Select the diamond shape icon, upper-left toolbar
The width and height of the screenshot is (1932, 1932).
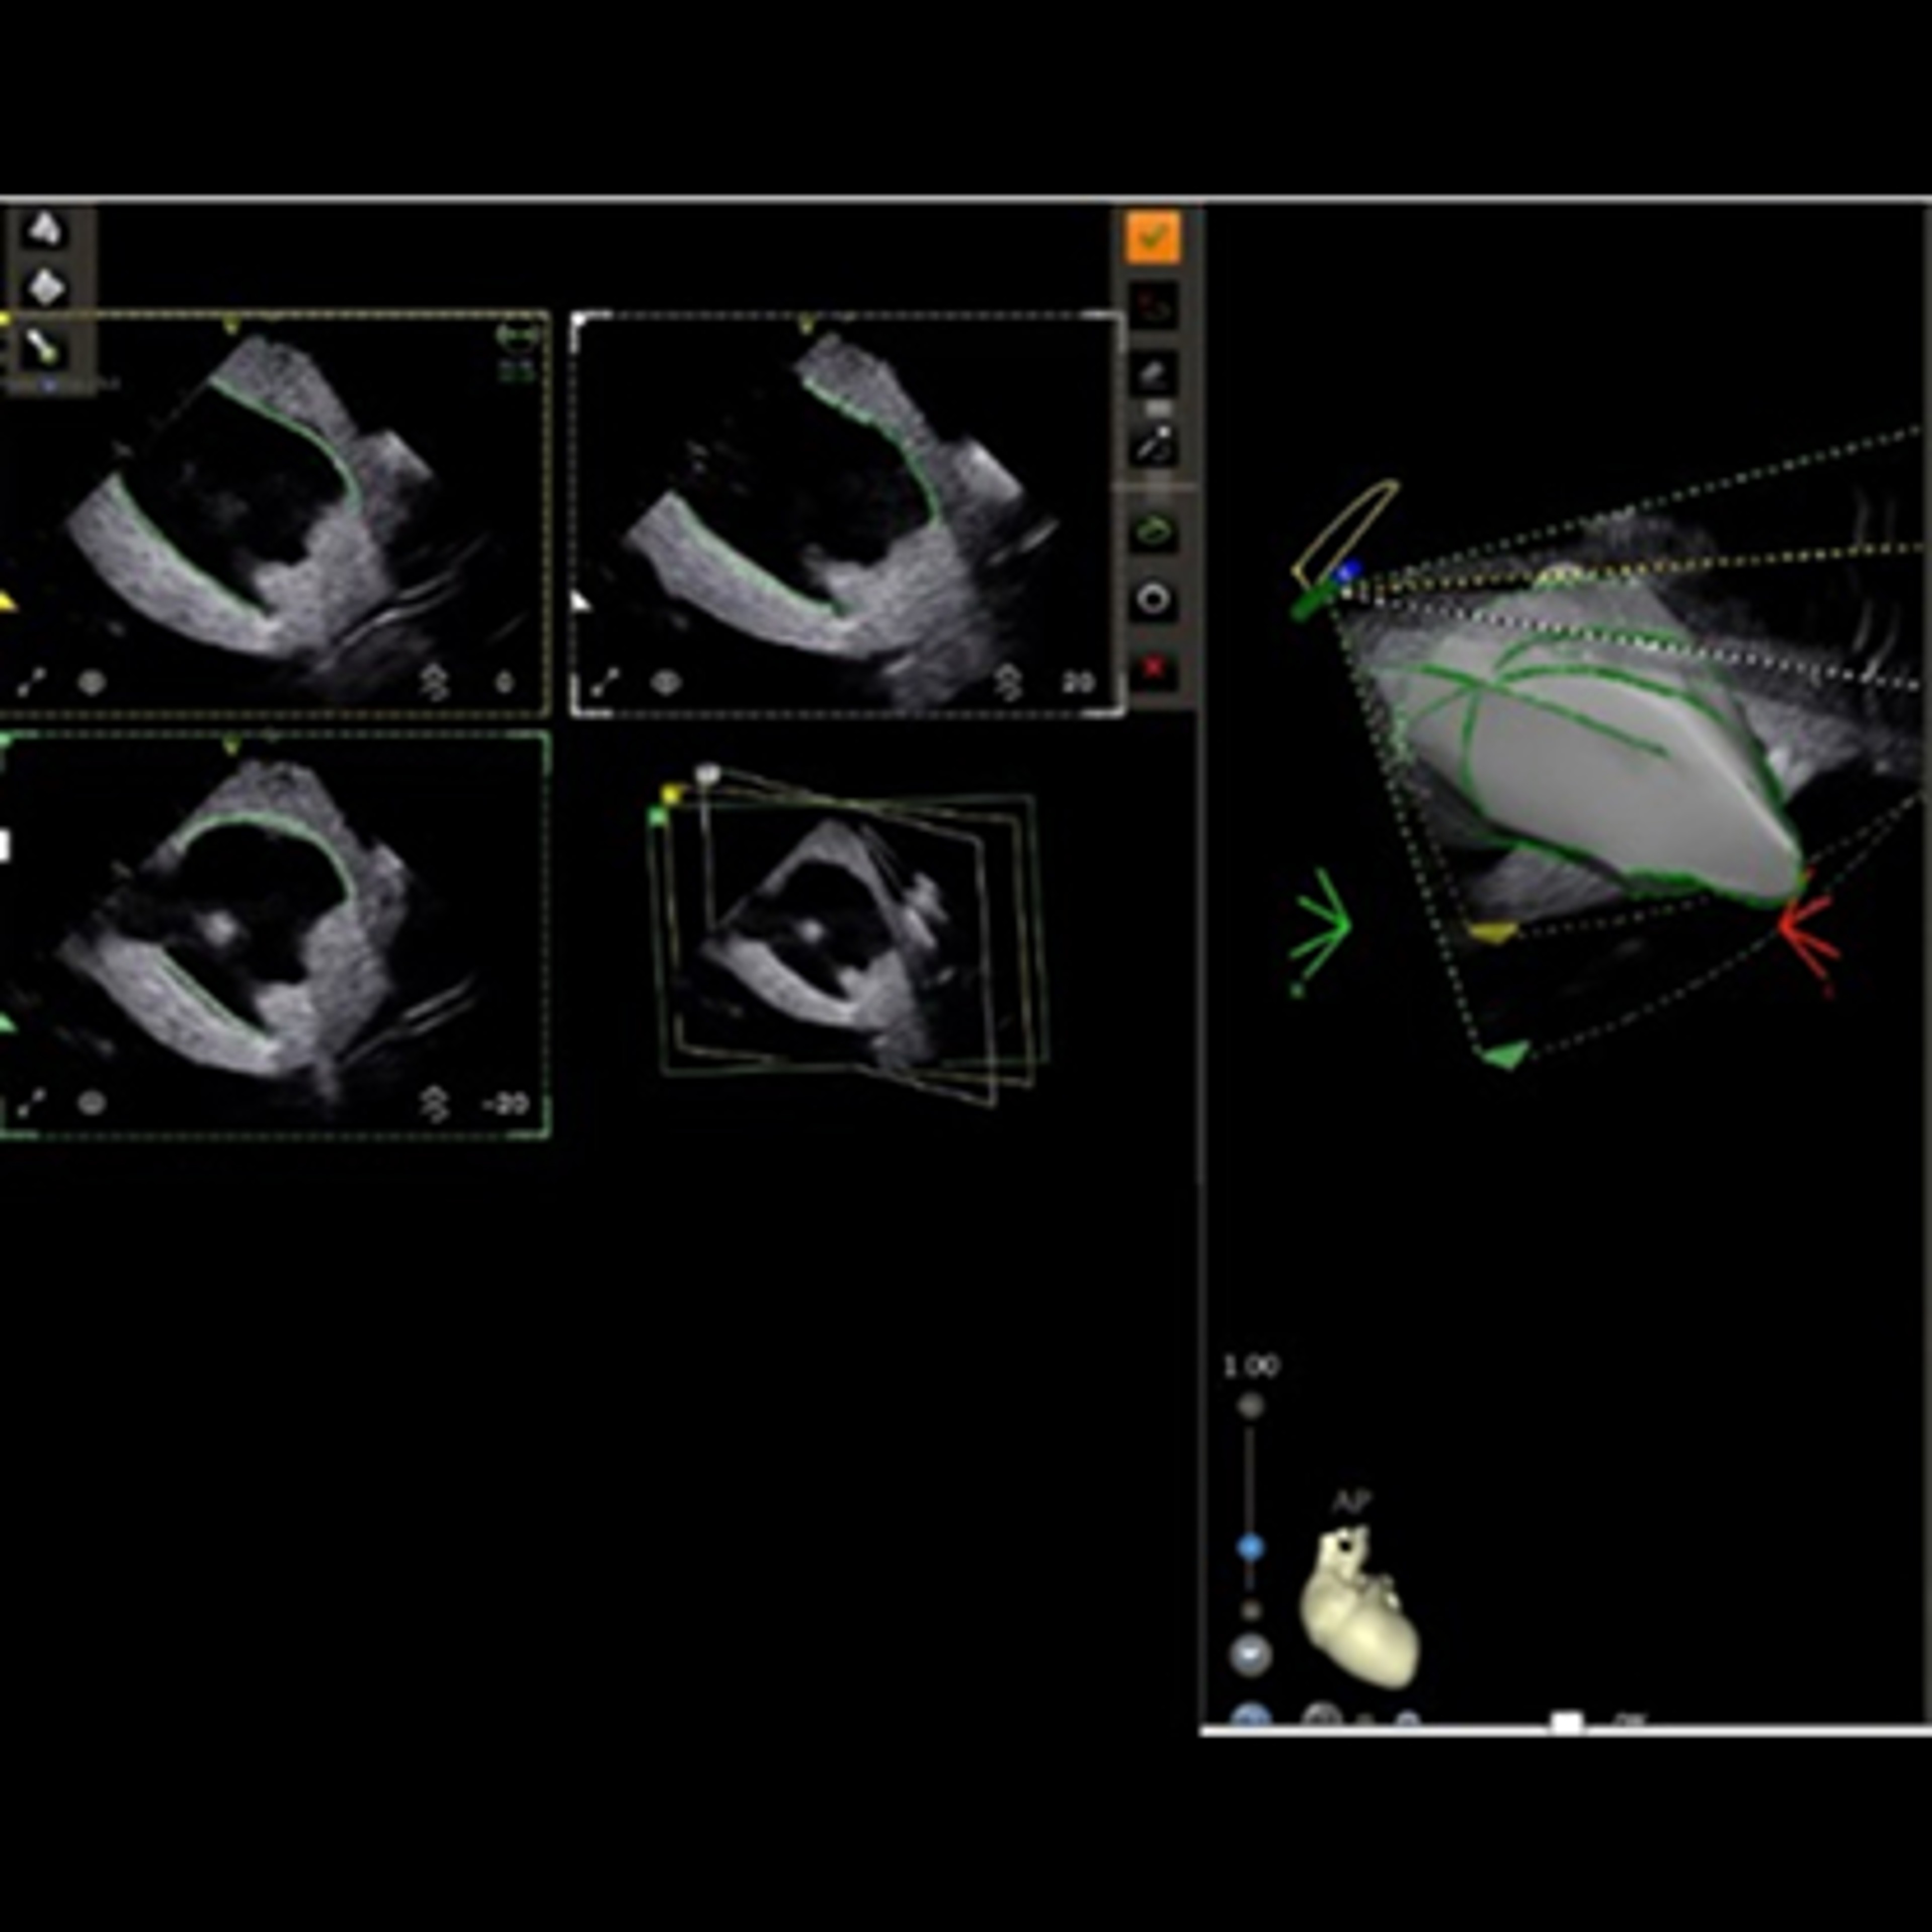tap(45, 288)
